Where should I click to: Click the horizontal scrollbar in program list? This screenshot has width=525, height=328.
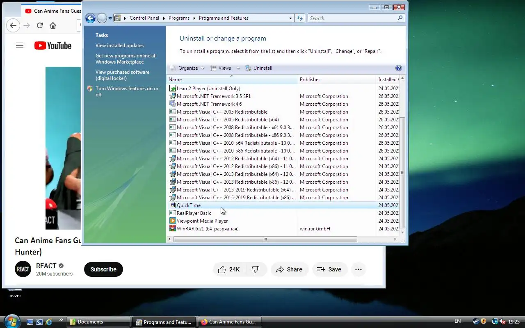(x=265, y=239)
